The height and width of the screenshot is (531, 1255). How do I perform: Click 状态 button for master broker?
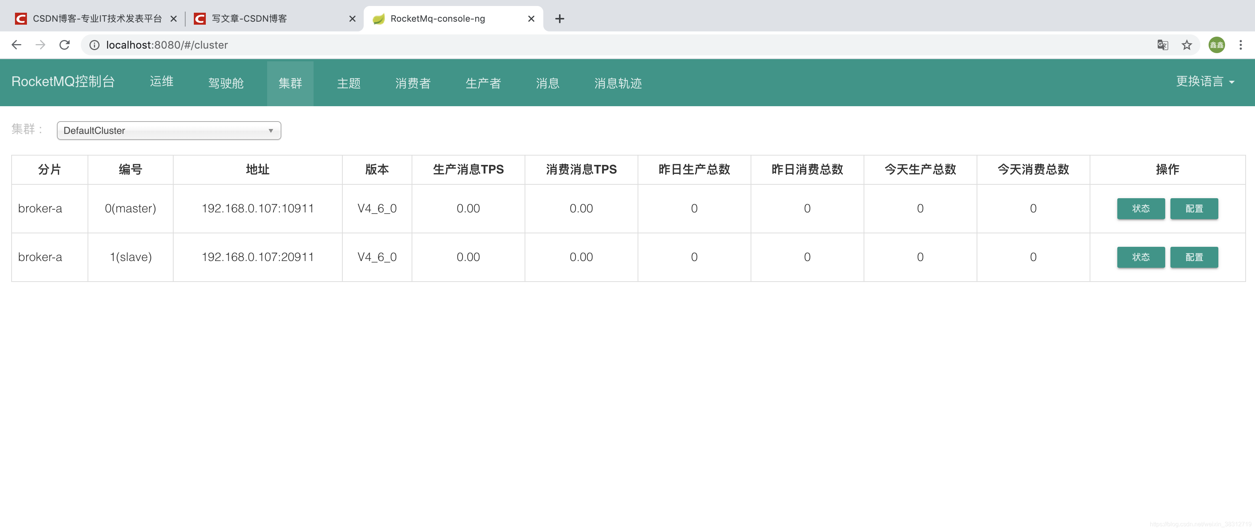coord(1141,208)
